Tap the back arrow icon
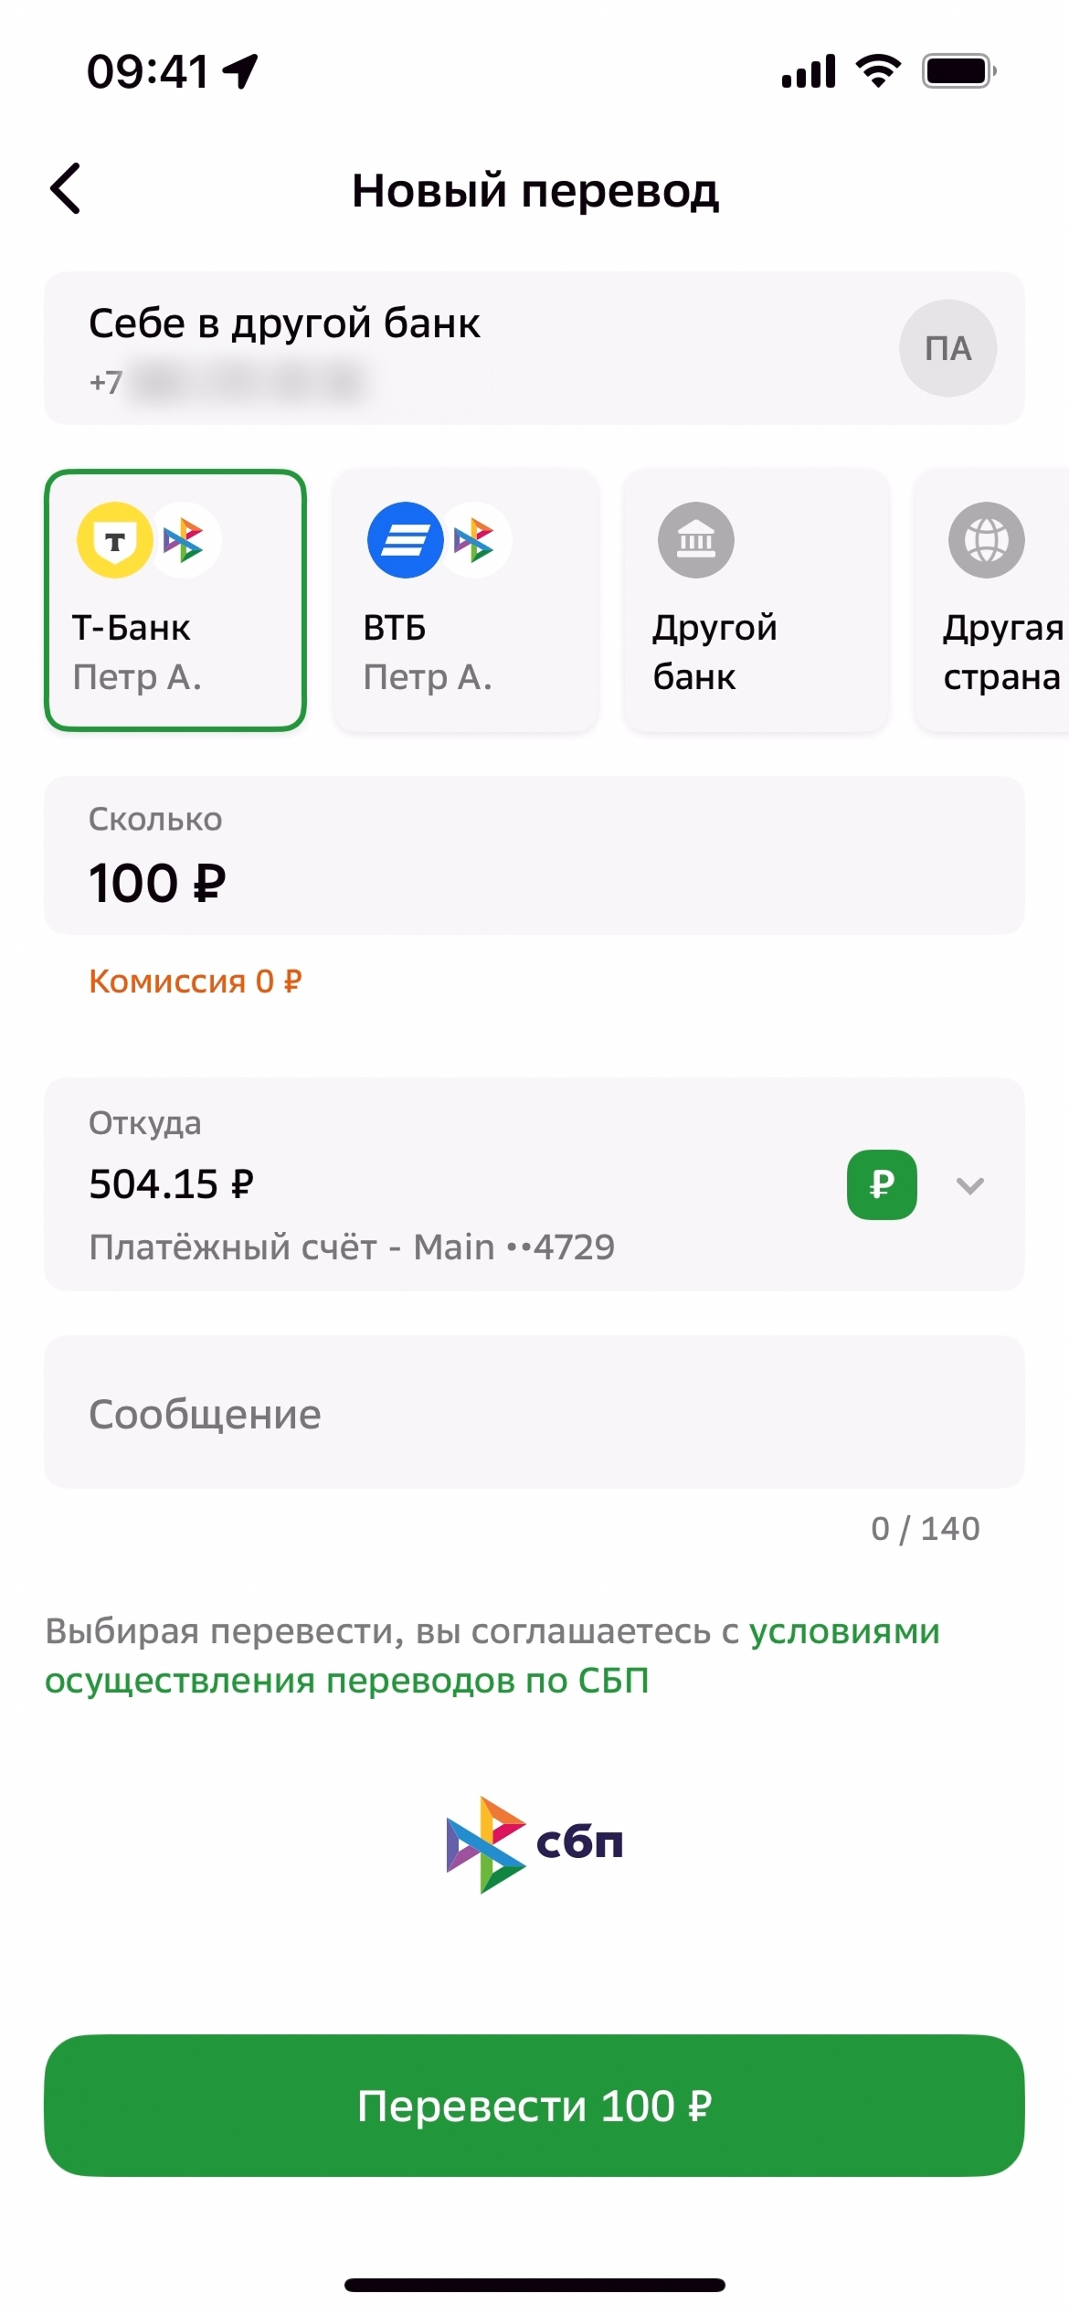 (66, 189)
